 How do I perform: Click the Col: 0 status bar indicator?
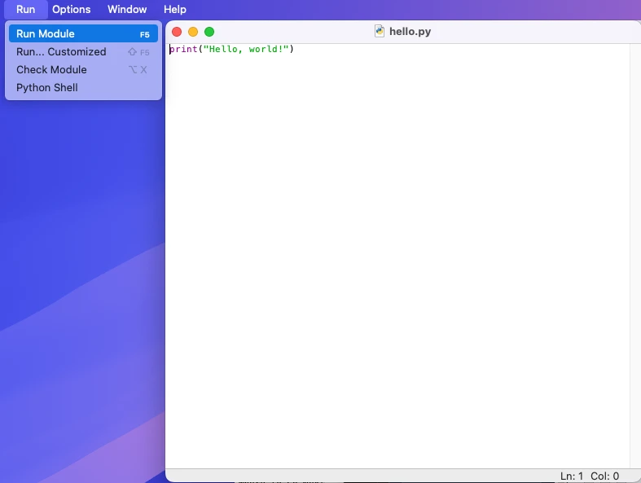[x=604, y=476]
